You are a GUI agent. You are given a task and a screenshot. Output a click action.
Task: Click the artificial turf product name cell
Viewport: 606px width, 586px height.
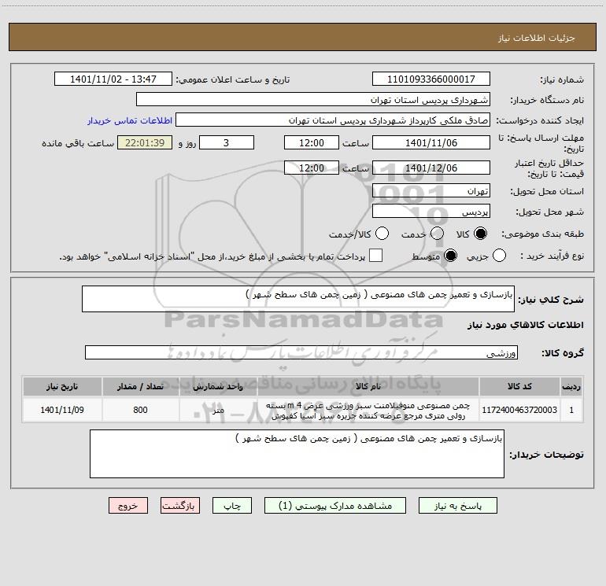[368, 410]
